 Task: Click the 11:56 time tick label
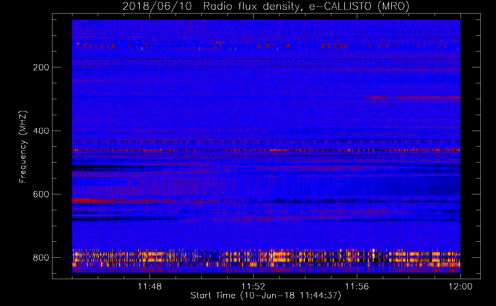(357, 287)
